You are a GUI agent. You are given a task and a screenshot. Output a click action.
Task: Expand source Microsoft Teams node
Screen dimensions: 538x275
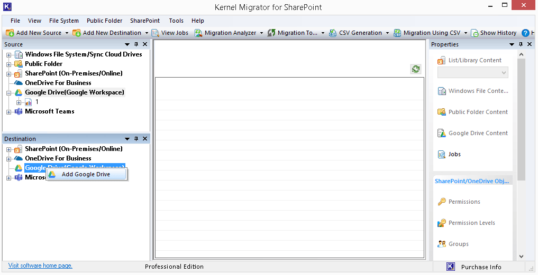click(x=8, y=112)
